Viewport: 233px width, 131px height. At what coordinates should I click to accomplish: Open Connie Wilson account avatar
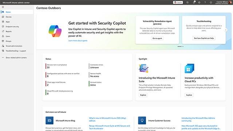pyautogui.click(x=230, y=3)
